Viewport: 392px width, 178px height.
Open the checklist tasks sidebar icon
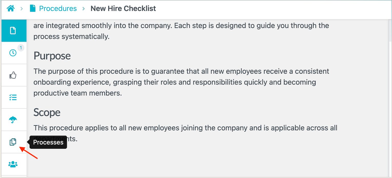pos(13,97)
